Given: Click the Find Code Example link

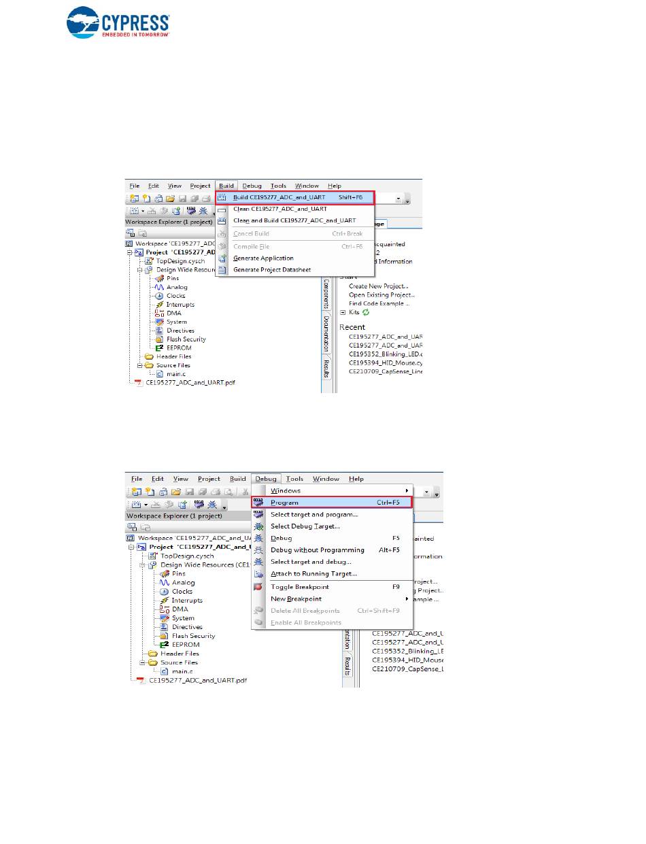Looking at the screenshot, I should [x=379, y=304].
